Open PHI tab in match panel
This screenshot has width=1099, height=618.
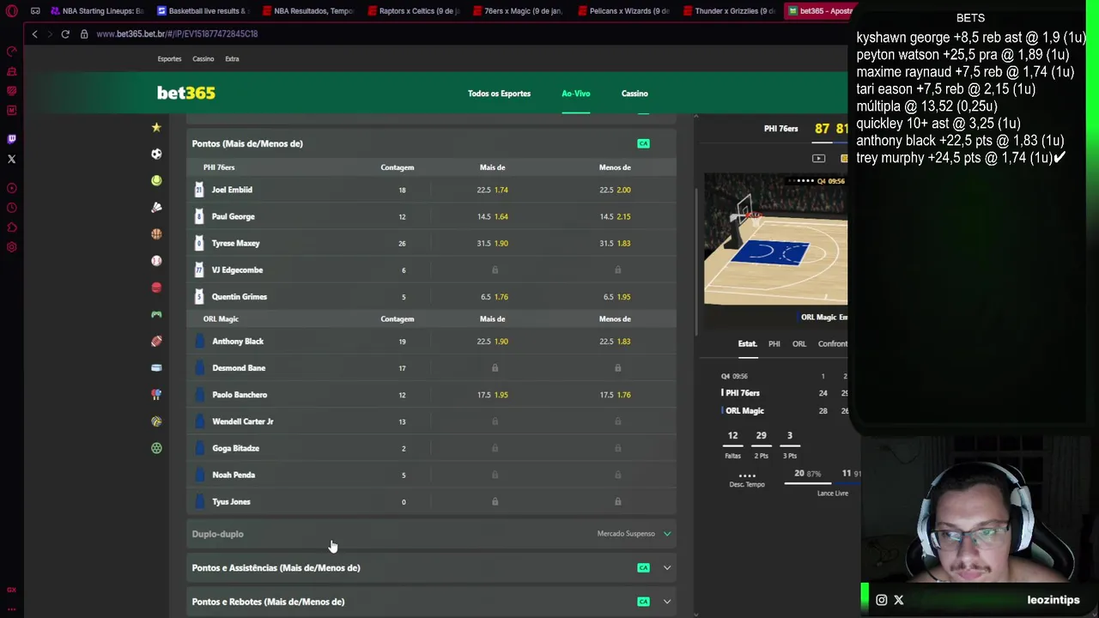(x=774, y=343)
